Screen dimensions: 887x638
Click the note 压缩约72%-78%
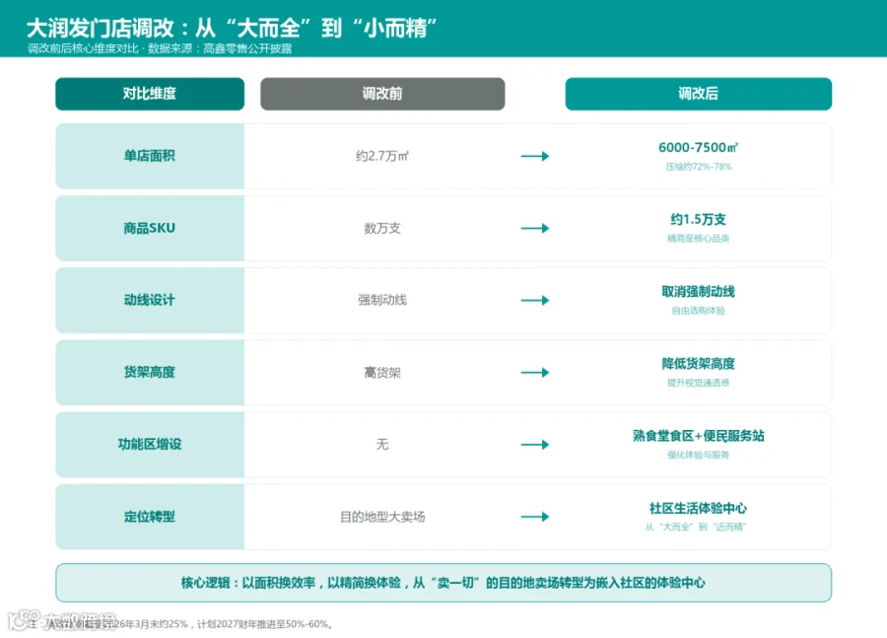[698, 167]
